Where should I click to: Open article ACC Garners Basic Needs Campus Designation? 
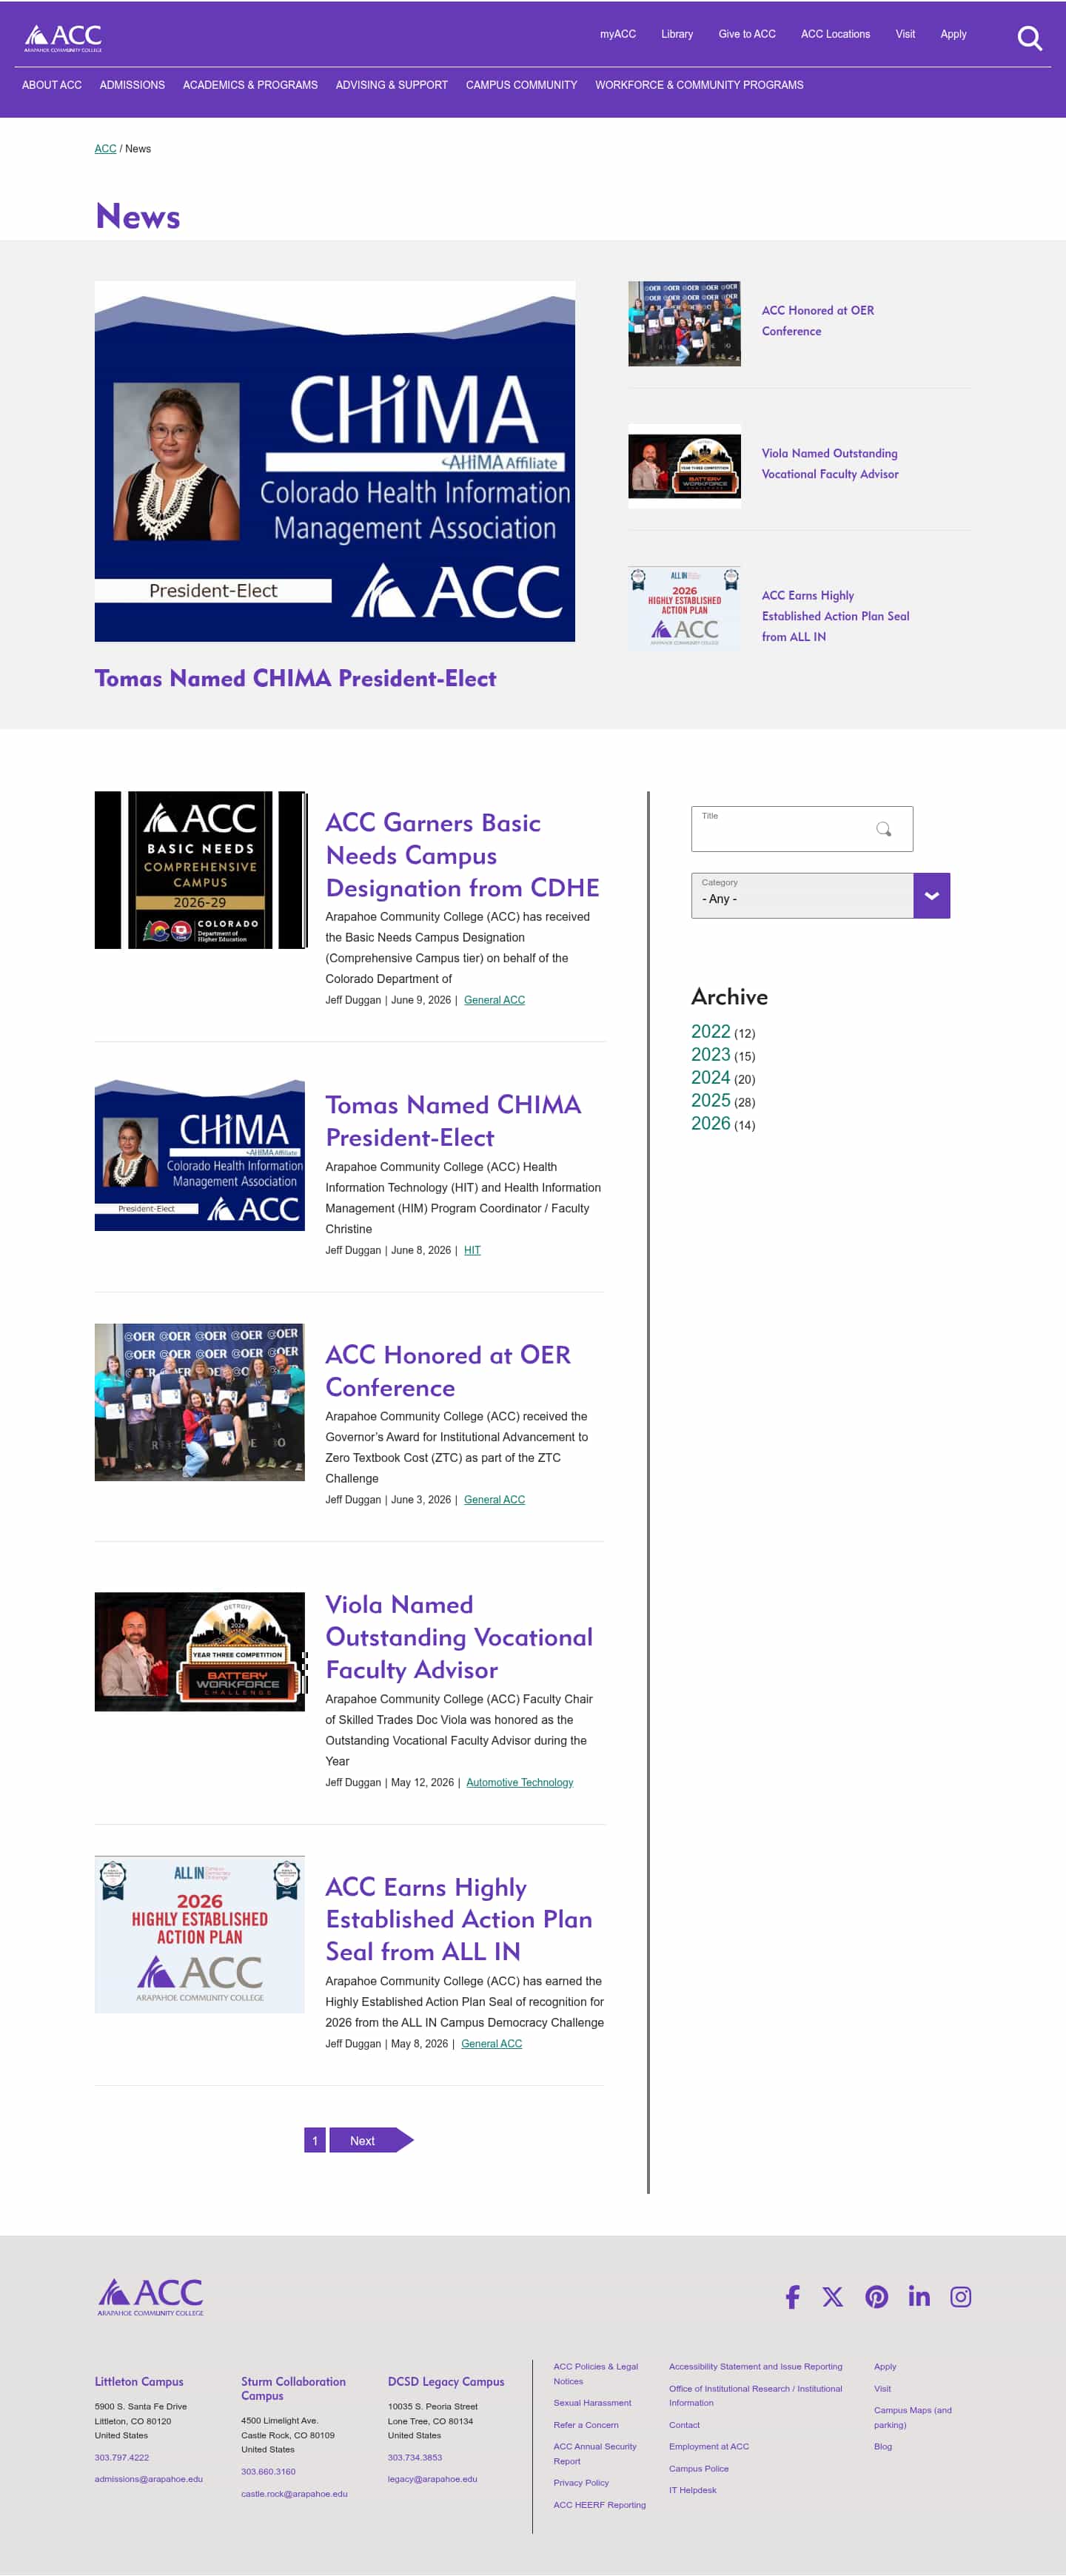click(x=462, y=855)
